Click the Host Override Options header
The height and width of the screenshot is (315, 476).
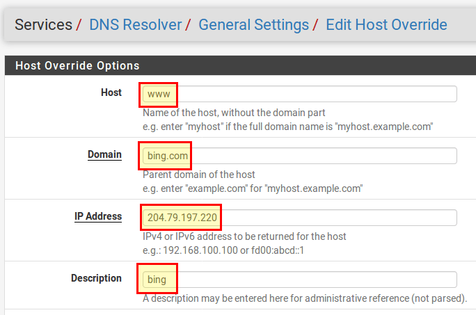click(77, 66)
